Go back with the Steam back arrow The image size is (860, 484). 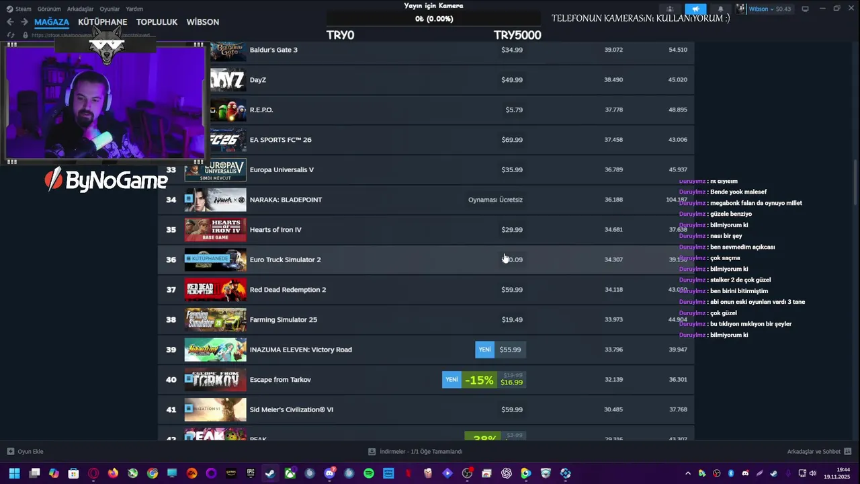(x=10, y=22)
